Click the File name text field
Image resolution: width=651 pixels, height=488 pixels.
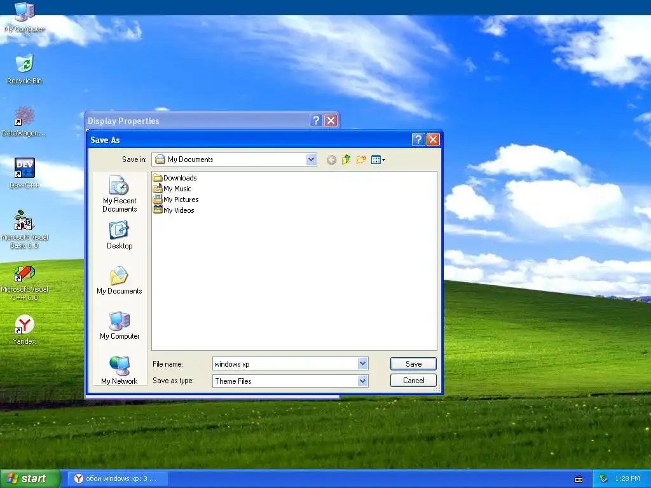pos(285,364)
